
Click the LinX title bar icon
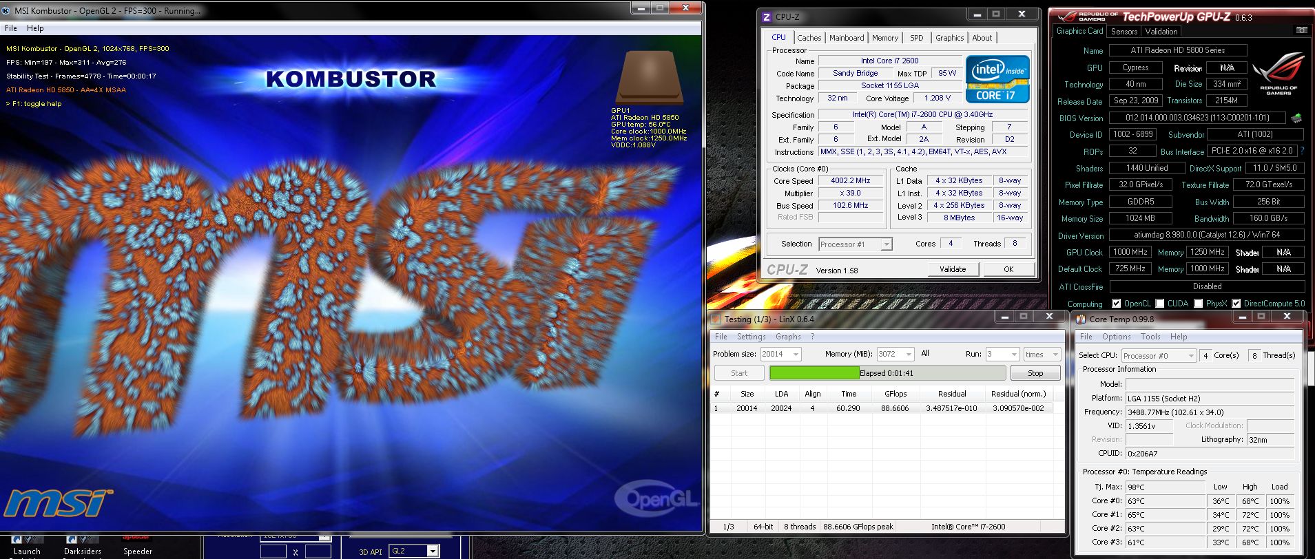click(x=716, y=319)
